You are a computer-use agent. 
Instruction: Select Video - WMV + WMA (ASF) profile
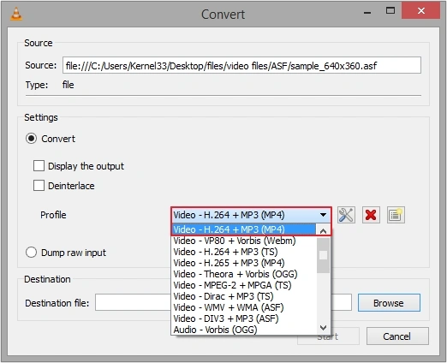pyautogui.click(x=244, y=307)
